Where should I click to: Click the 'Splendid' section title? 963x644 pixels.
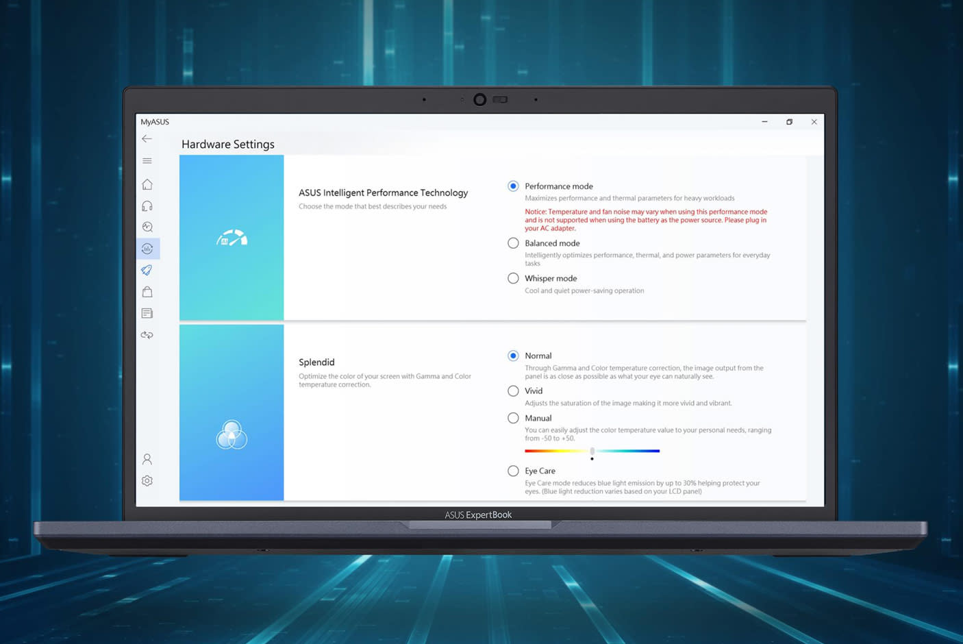(316, 362)
